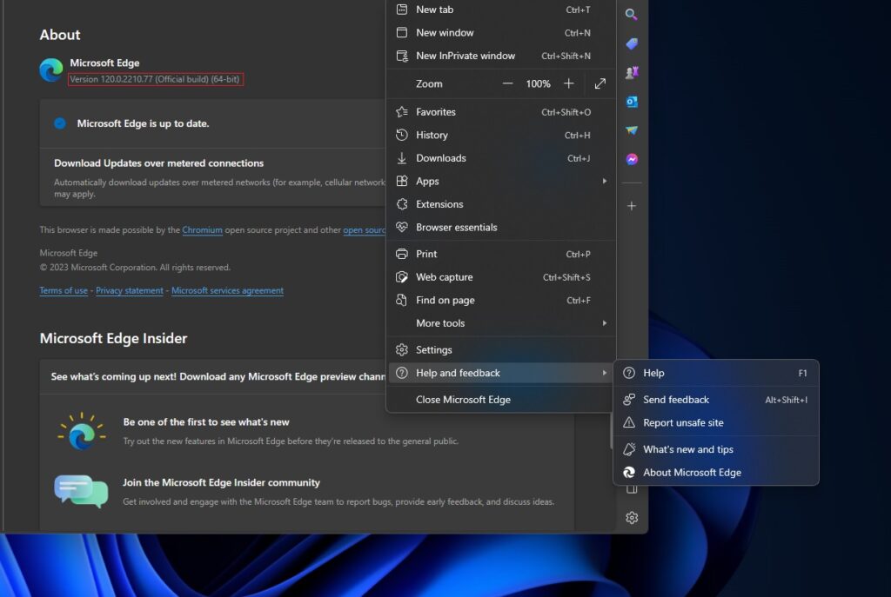Open sidebar customization with the gear icon
The height and width of the screenshot is (597, 891).
631,517
